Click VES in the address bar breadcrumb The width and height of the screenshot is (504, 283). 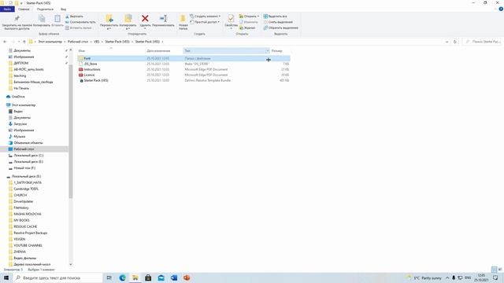click(96, 42)
